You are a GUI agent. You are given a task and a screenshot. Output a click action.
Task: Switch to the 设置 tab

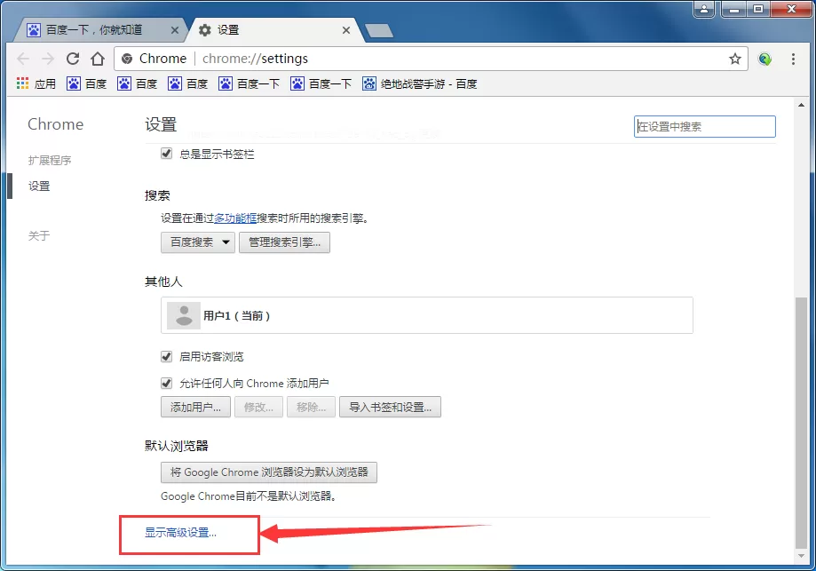(273, 30)
